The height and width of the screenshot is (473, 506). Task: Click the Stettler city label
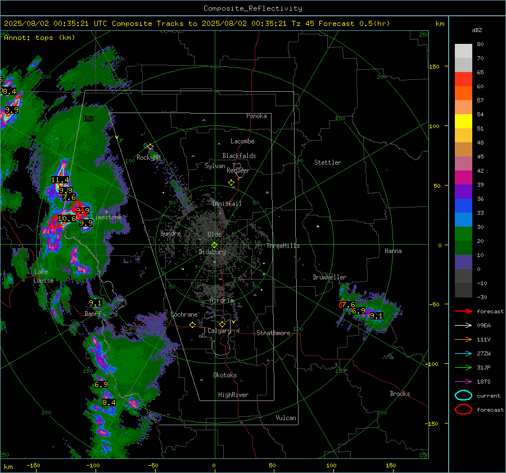click(328, 163)
